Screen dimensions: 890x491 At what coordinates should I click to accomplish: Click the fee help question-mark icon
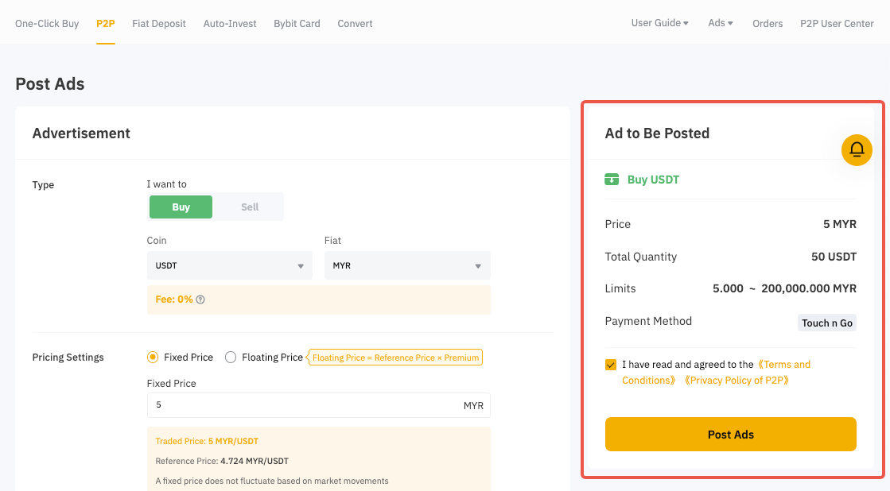coord(200,300)
